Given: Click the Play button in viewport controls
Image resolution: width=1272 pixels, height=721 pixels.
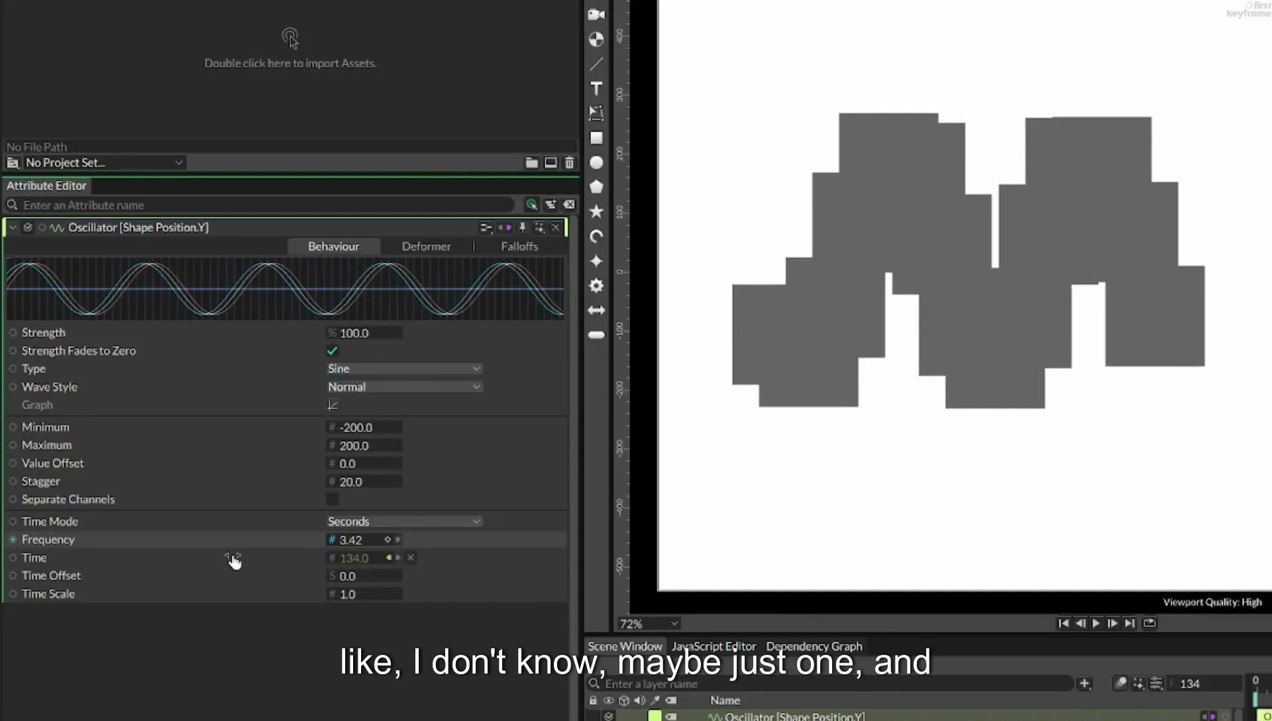Looking at the screenshot, I should coord(1096,623).
